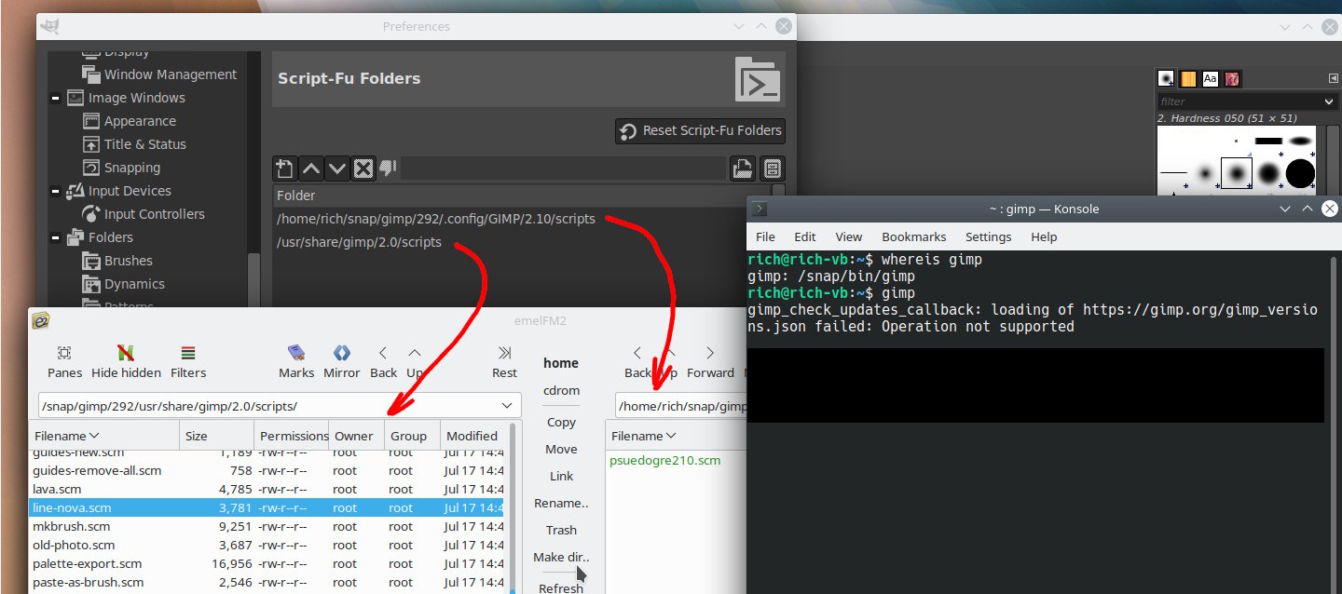Toggle Hide hidden files in emelFM2
Image resolution: width=1342 pixels, height=594 pixels.
point(126,361)
